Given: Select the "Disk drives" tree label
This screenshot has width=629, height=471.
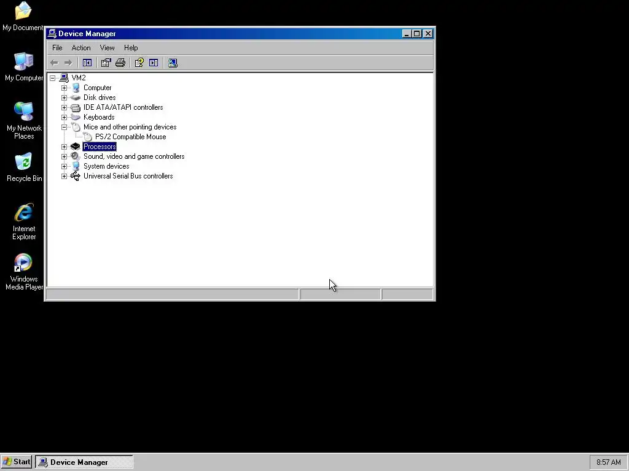Looking at the screenshot, I should 100,98.
